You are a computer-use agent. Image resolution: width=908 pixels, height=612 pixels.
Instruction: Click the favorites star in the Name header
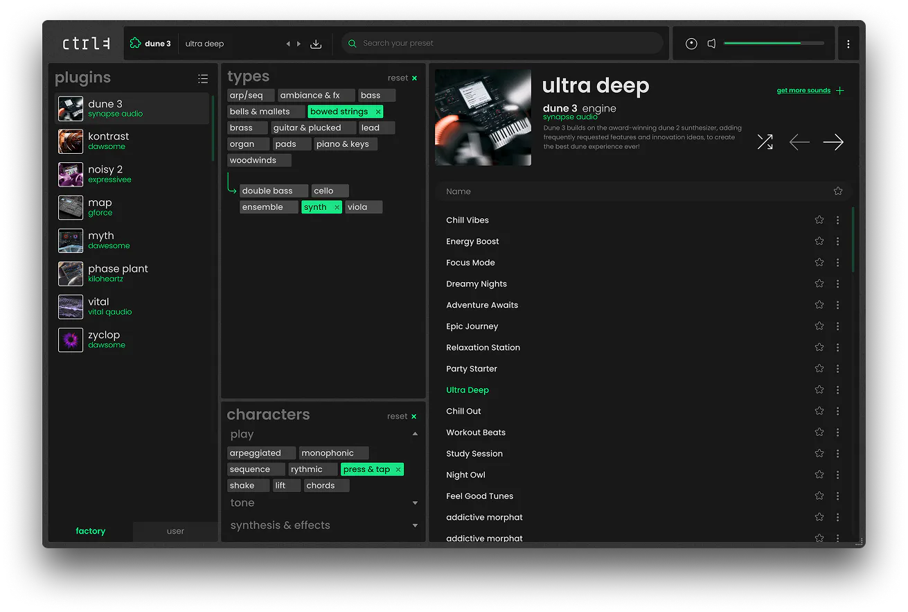click(838, 191)
